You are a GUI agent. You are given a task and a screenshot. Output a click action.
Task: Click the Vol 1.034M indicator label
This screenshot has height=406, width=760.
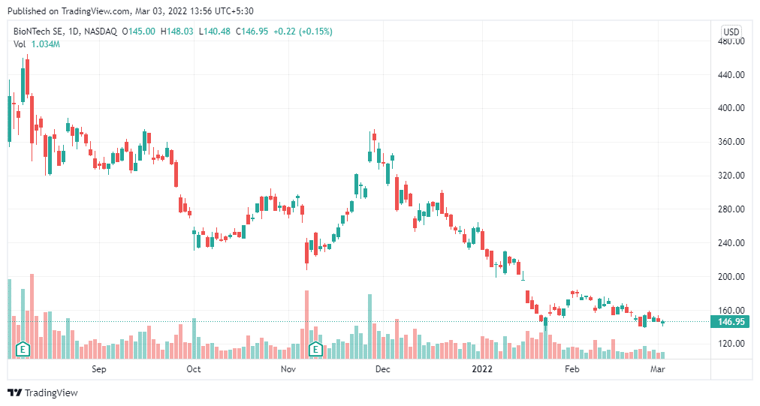point(37,44)
